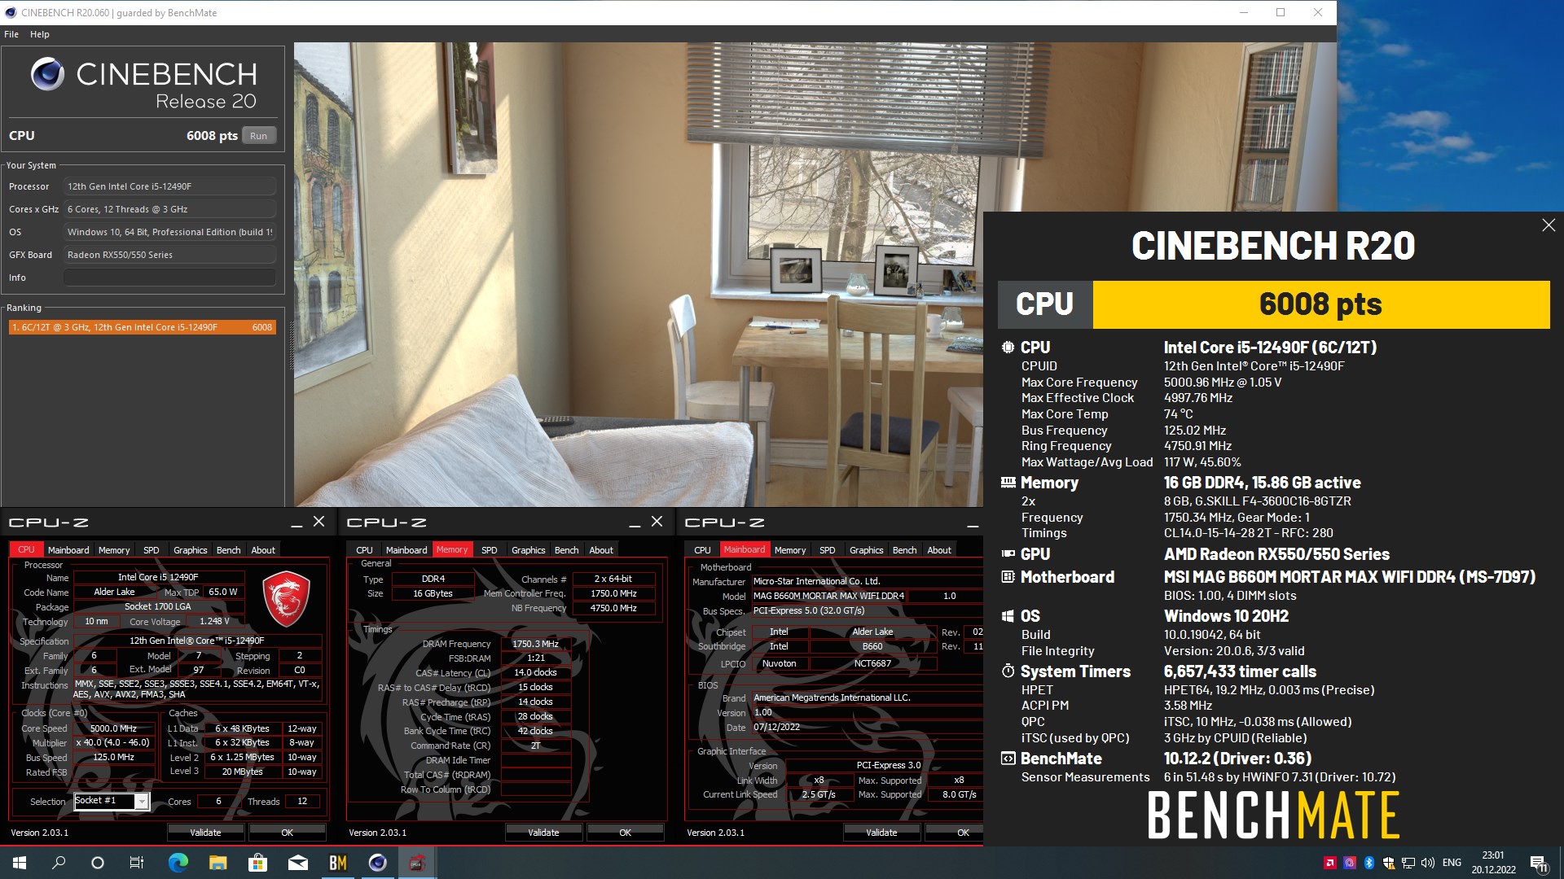This screenshot has width=1564, height=879.
Task: Switch to SPD tab in the CPU-Z Timings window
Action: 489,550
